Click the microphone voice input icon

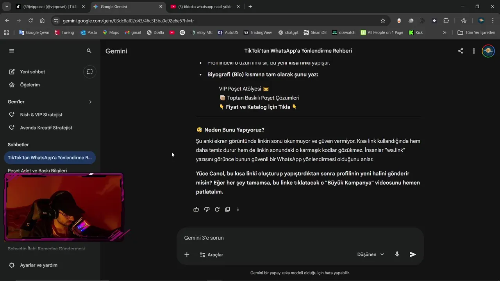[x=397, y=254]
